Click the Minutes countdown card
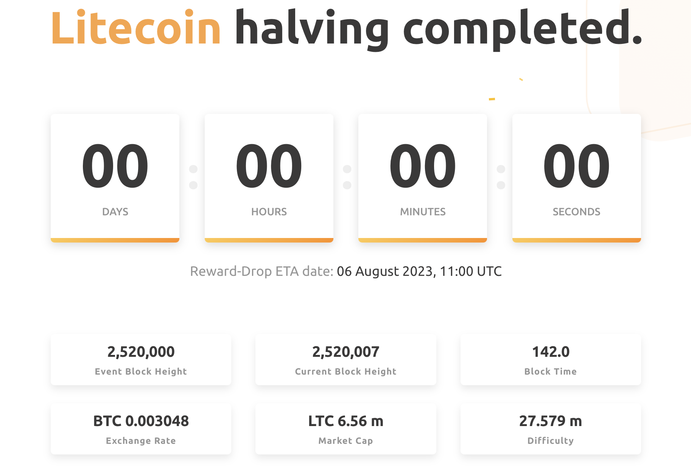The image size is (691, 476). [423, 178]
